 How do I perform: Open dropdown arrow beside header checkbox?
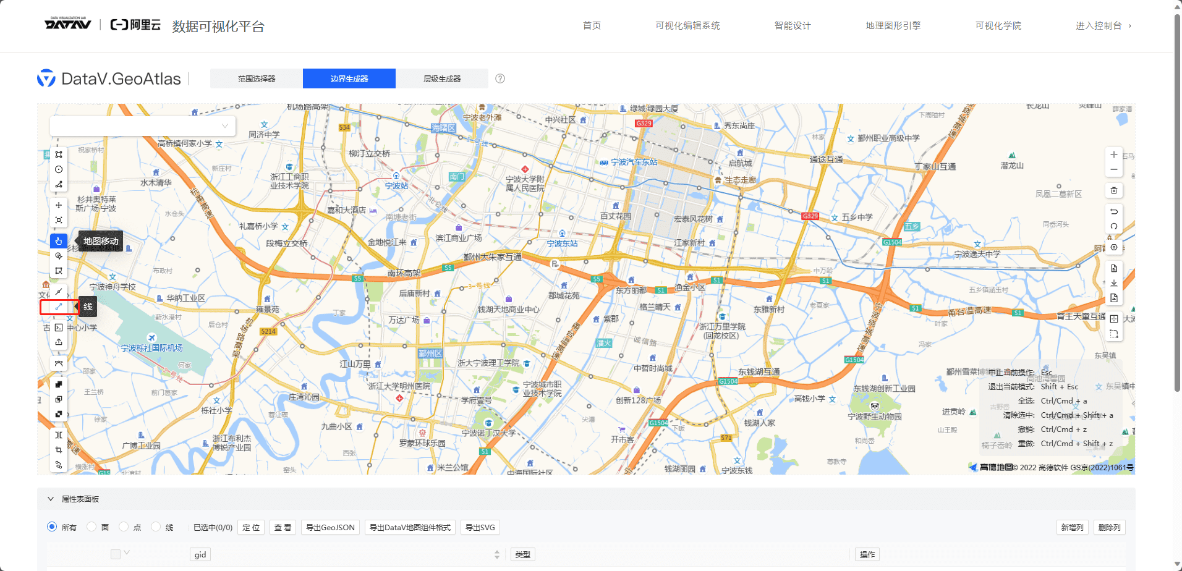[x=127, y=552]
